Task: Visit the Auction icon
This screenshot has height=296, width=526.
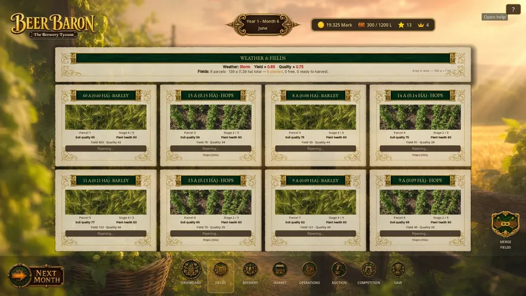Action: point(339,270)
